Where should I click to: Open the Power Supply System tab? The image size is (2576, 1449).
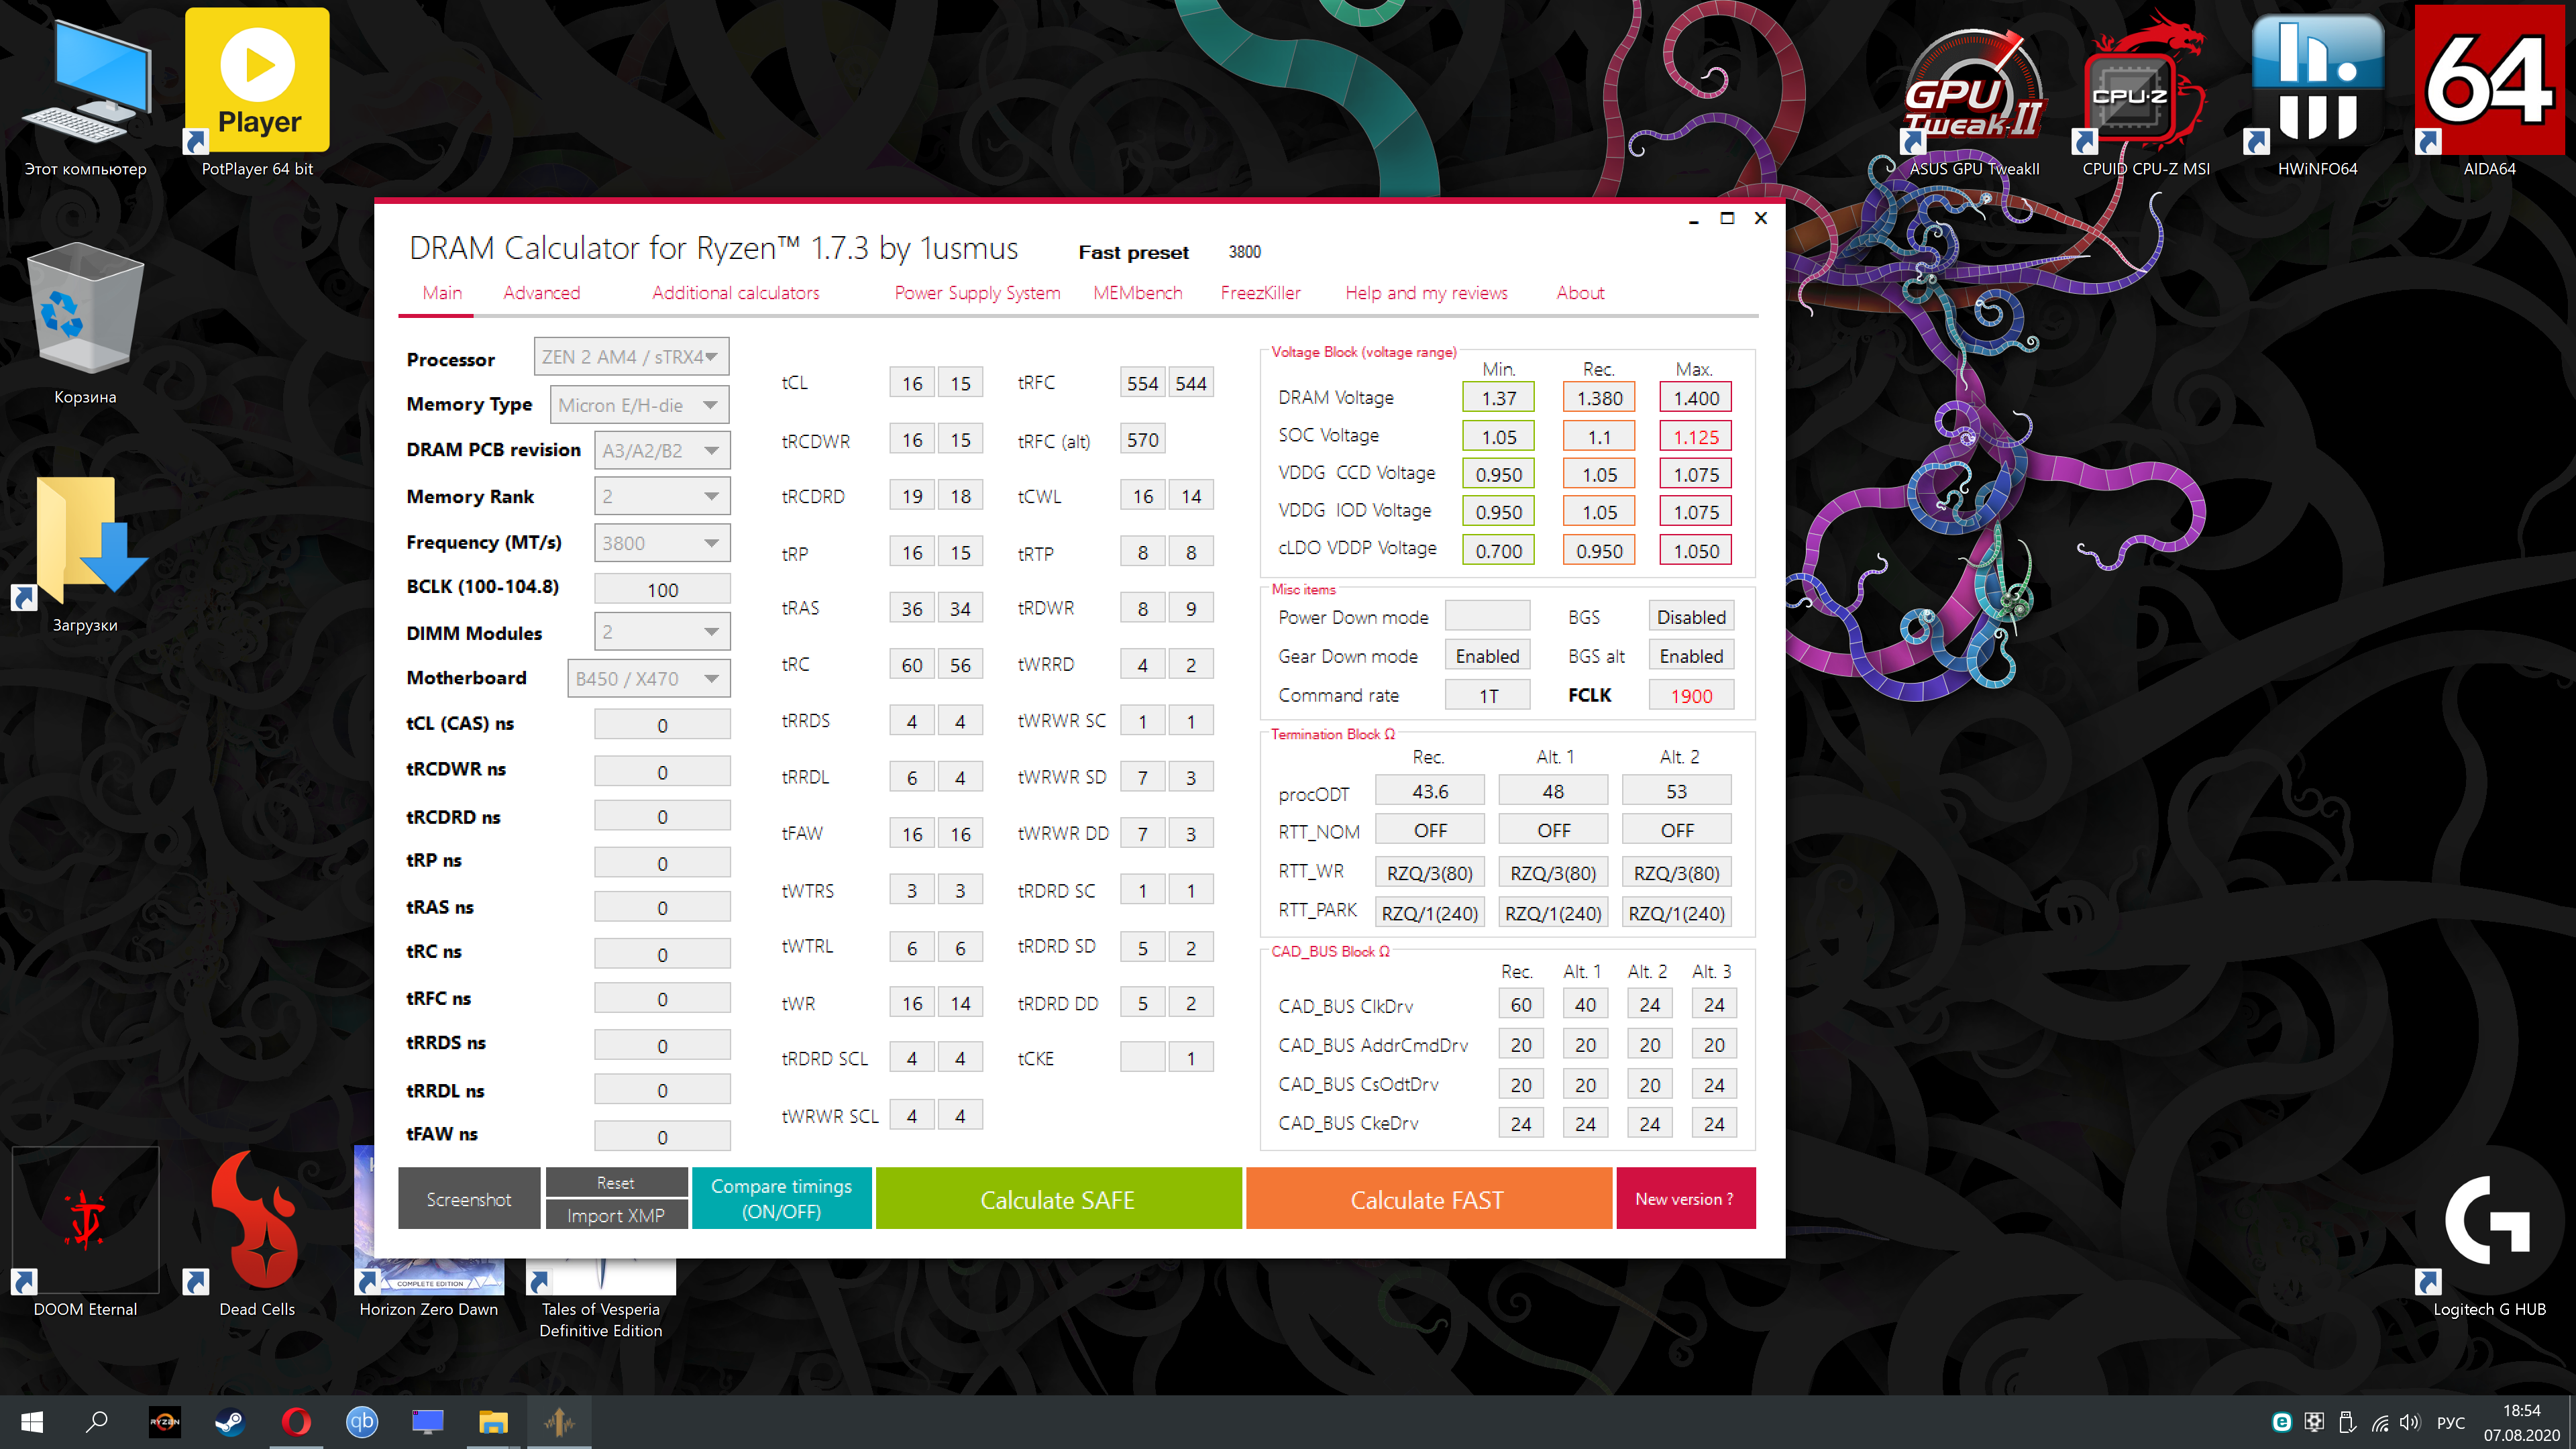point(977,293)
